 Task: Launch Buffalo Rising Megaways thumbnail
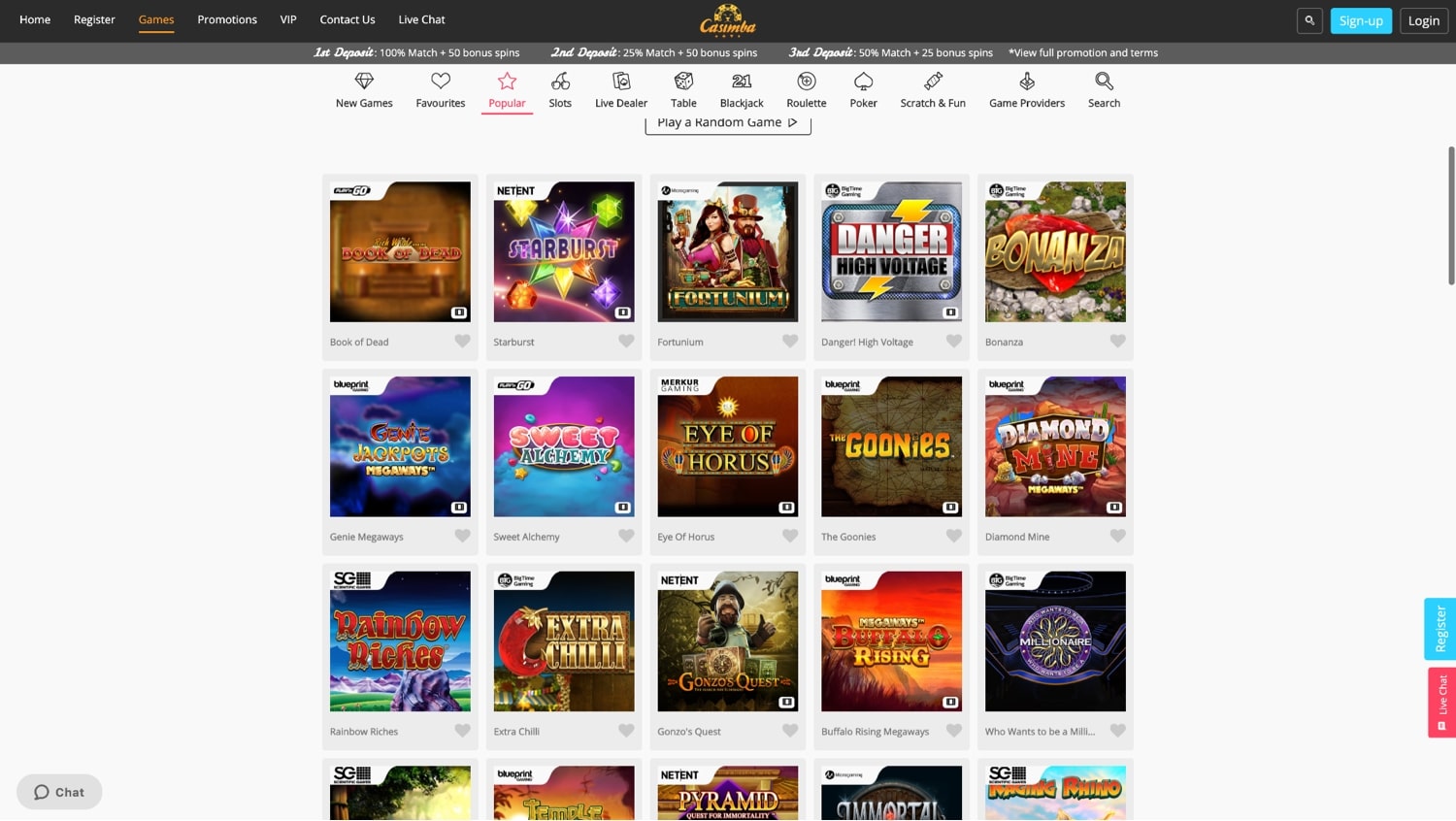pos(892,641)
